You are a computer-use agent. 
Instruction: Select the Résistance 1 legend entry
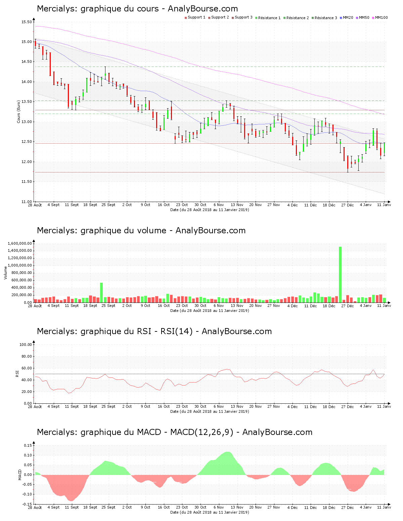(x=268, y=18)
